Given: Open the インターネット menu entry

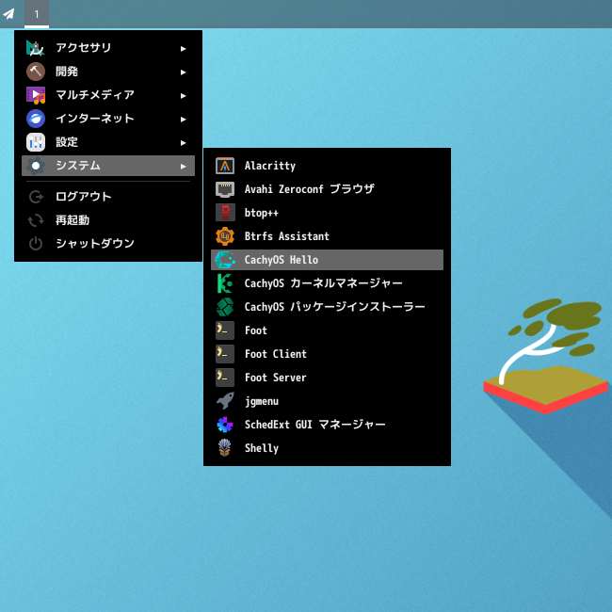Looking at the screenshot, I should (x=108, y=119).
